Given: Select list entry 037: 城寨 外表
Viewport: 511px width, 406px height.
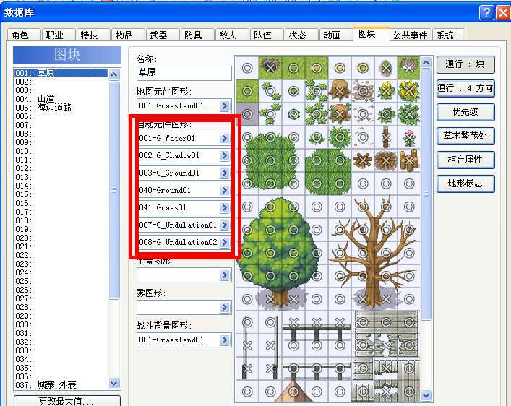Looking at the screenshot, I should pyautogui.click(x=61, y=385).
